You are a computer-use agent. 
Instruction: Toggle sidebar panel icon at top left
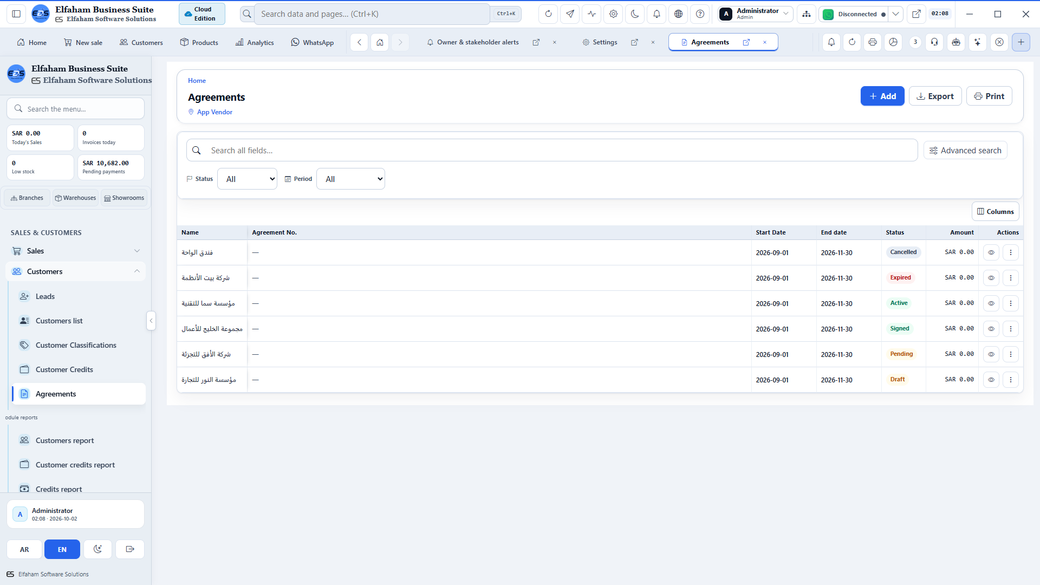[16, 14]
